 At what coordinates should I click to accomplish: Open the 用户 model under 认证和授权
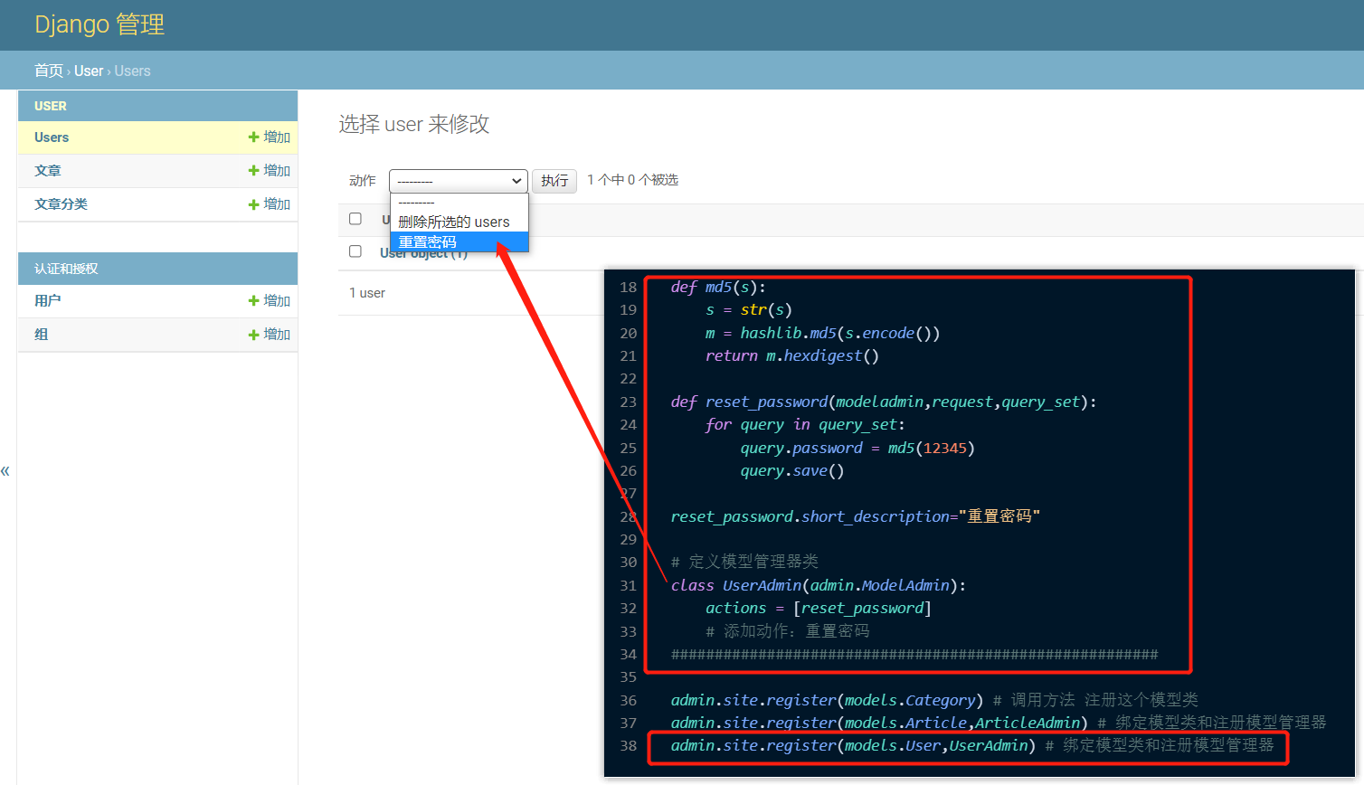[47, 301]
